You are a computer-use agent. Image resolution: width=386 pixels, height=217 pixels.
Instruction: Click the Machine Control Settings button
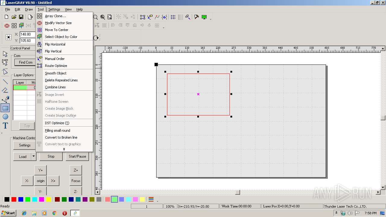click(25, 145)
